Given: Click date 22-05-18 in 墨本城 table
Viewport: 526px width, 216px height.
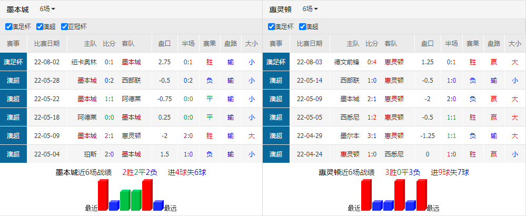Looking at the screenshot, I should pos(47,117).
